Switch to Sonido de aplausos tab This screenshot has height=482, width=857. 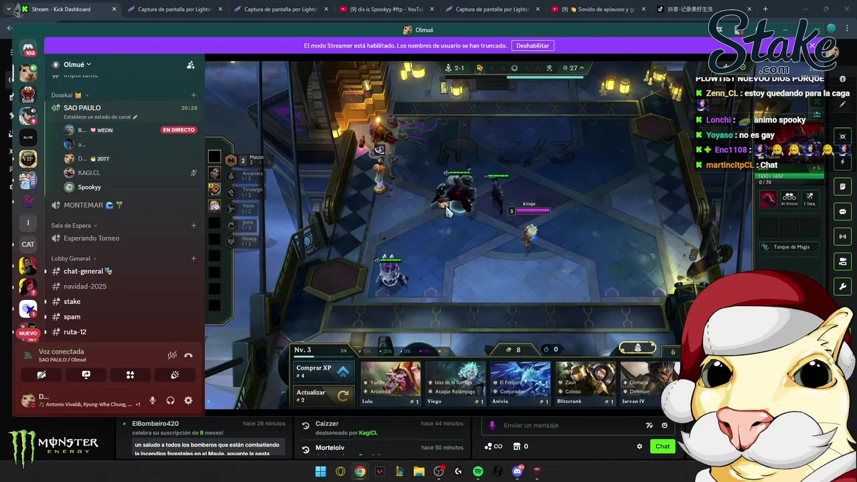pos(599,9)
